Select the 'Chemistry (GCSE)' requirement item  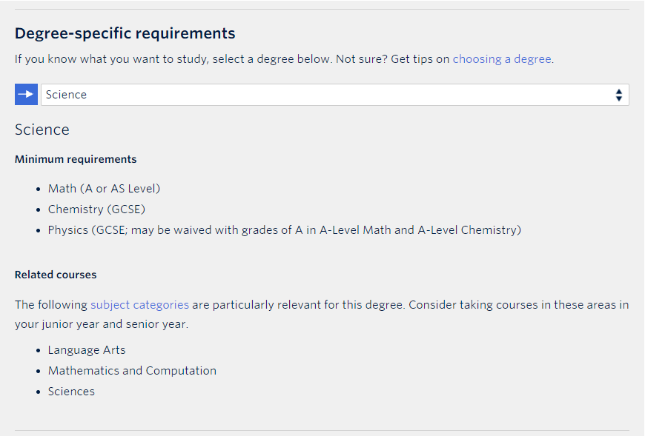tap(96, 209)
